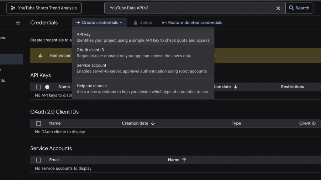Click the API Keys section heading
The image size is (321, 180).
coord(40,75)
